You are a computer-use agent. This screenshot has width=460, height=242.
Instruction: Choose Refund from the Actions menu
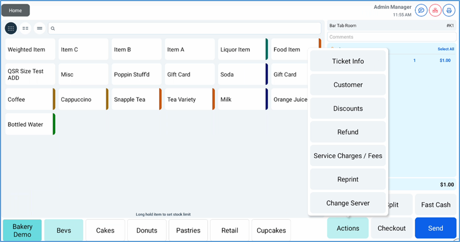(348, 132)
